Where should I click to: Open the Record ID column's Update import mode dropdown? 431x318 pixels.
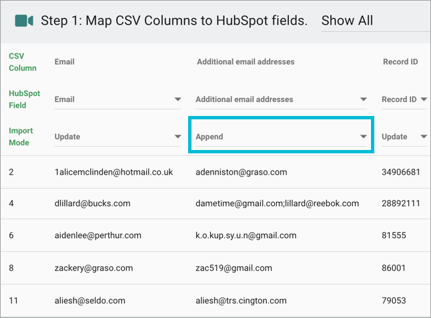tap(404, 137)
